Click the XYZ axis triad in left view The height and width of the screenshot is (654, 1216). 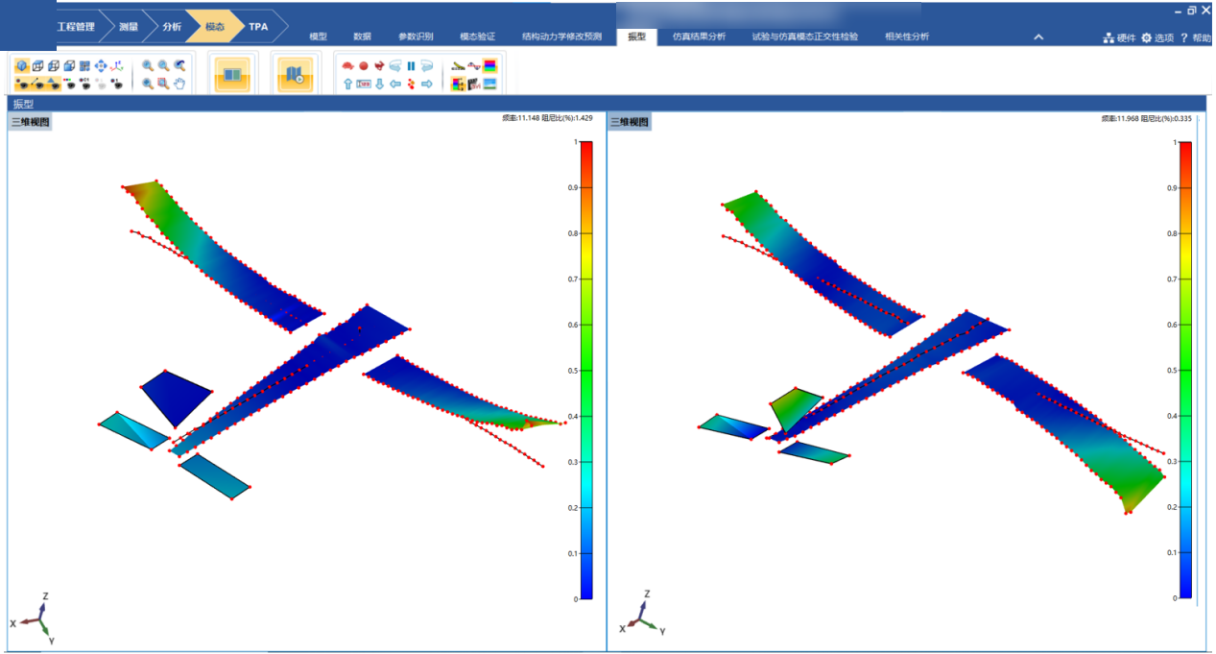[x=33, y=618]
